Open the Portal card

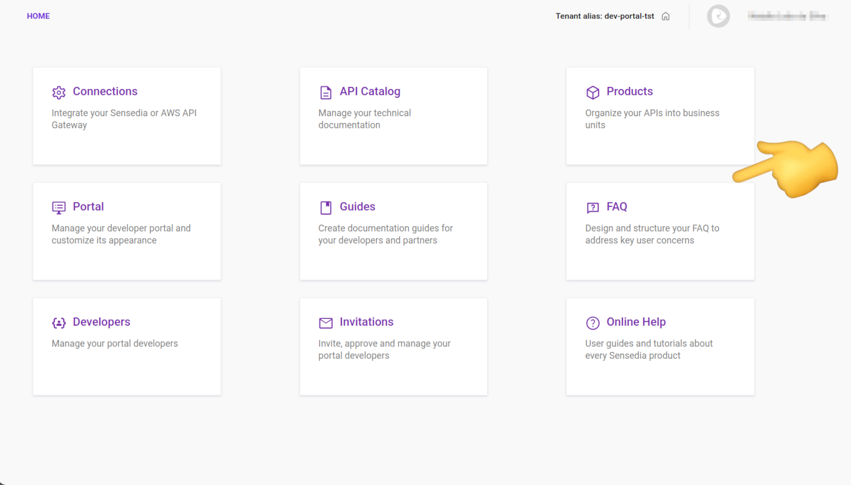[x=126, y=231]
